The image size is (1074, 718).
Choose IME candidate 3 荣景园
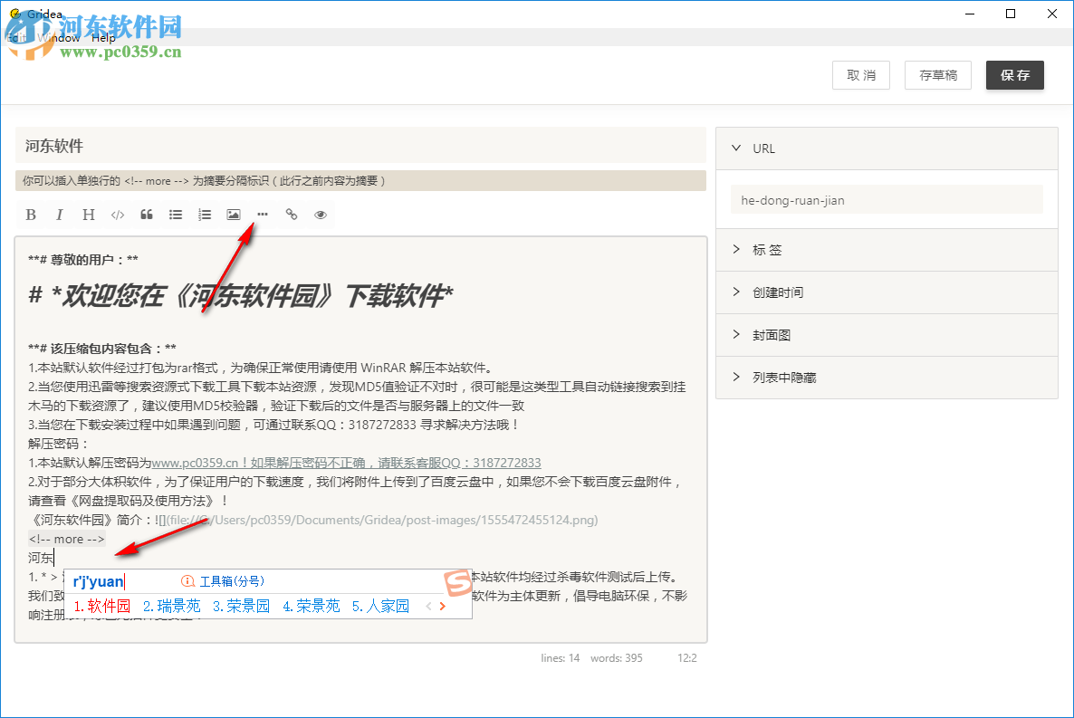(x=241, y=606)
